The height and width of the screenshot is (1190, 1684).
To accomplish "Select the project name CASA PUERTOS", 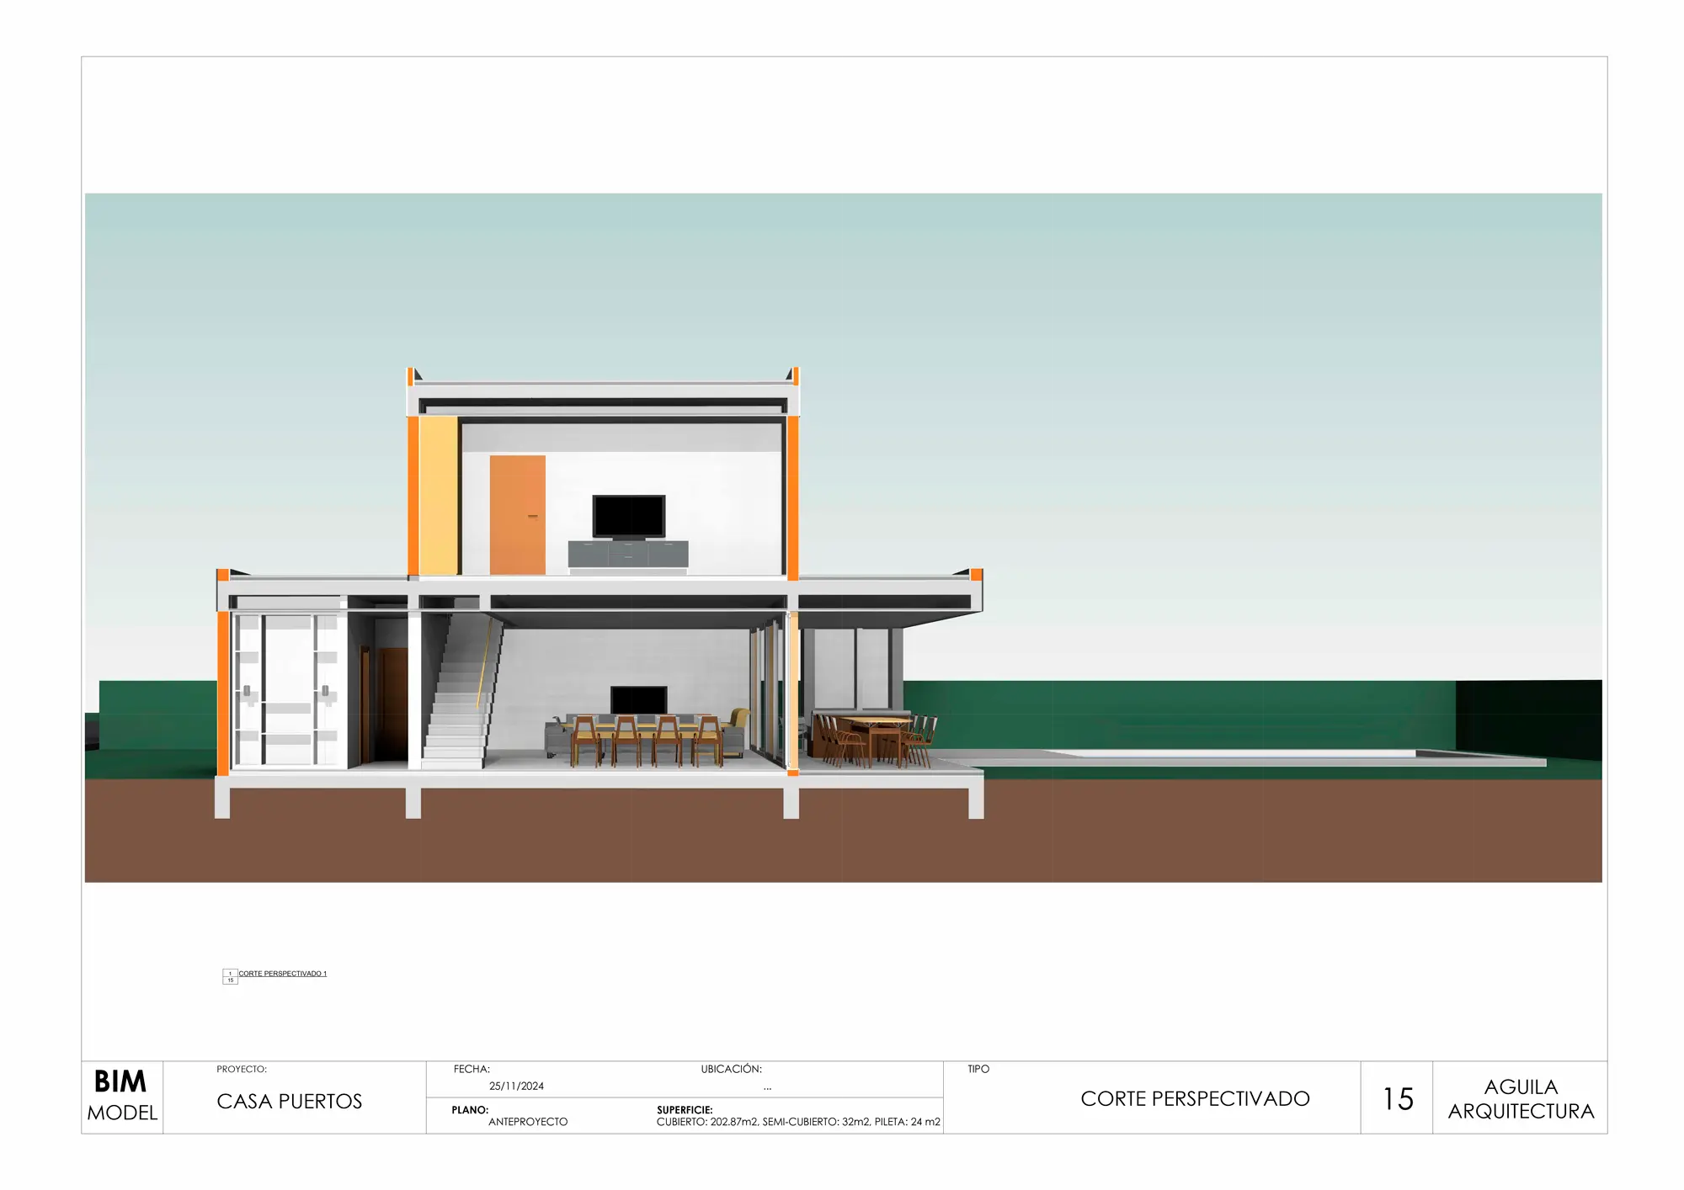I will tap(290, 1102).
